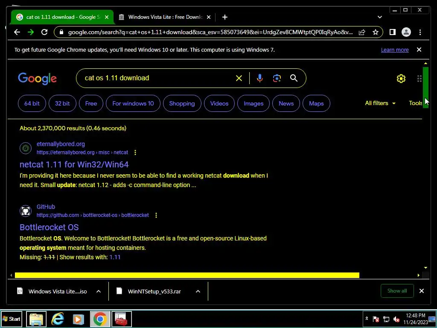Click the Tools search option

pos(416,103)
